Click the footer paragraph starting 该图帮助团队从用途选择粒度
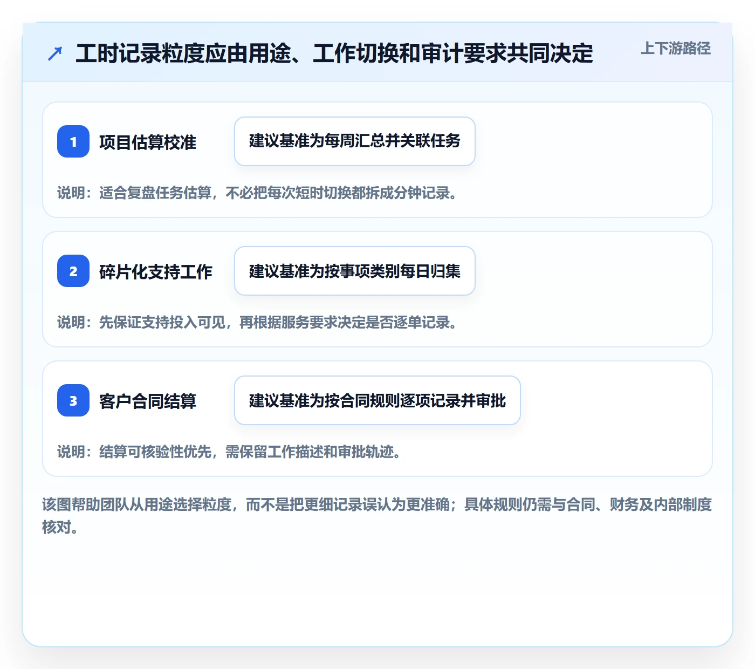The image size is (755, 669). tap(377, 516)
